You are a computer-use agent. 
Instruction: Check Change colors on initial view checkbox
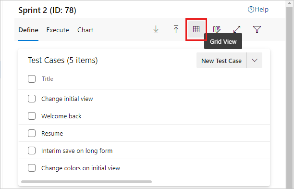pos(32,168)
